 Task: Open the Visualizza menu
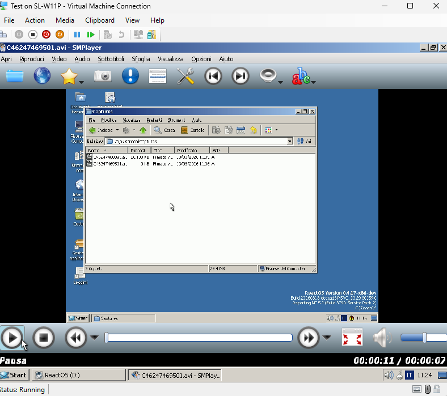171,59
